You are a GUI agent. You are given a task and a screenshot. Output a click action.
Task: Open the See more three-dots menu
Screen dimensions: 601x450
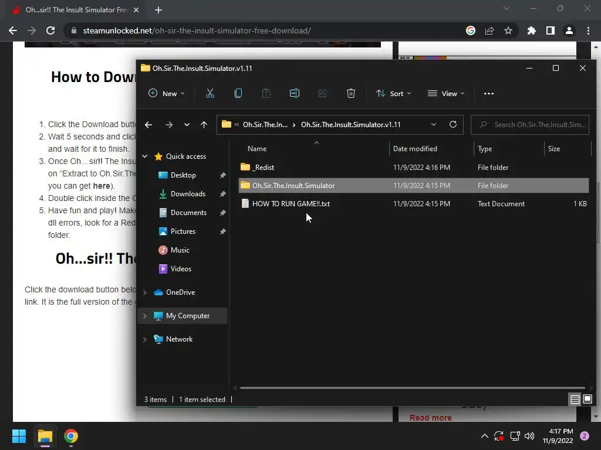pyautogui.click(x=489, y=93)
